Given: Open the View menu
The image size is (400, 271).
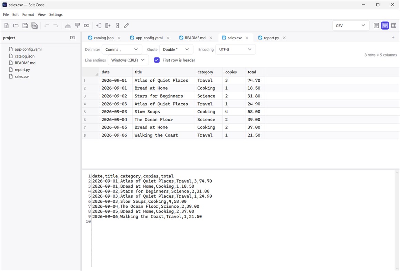Looking at the screenshot, I should pos(42,14).
